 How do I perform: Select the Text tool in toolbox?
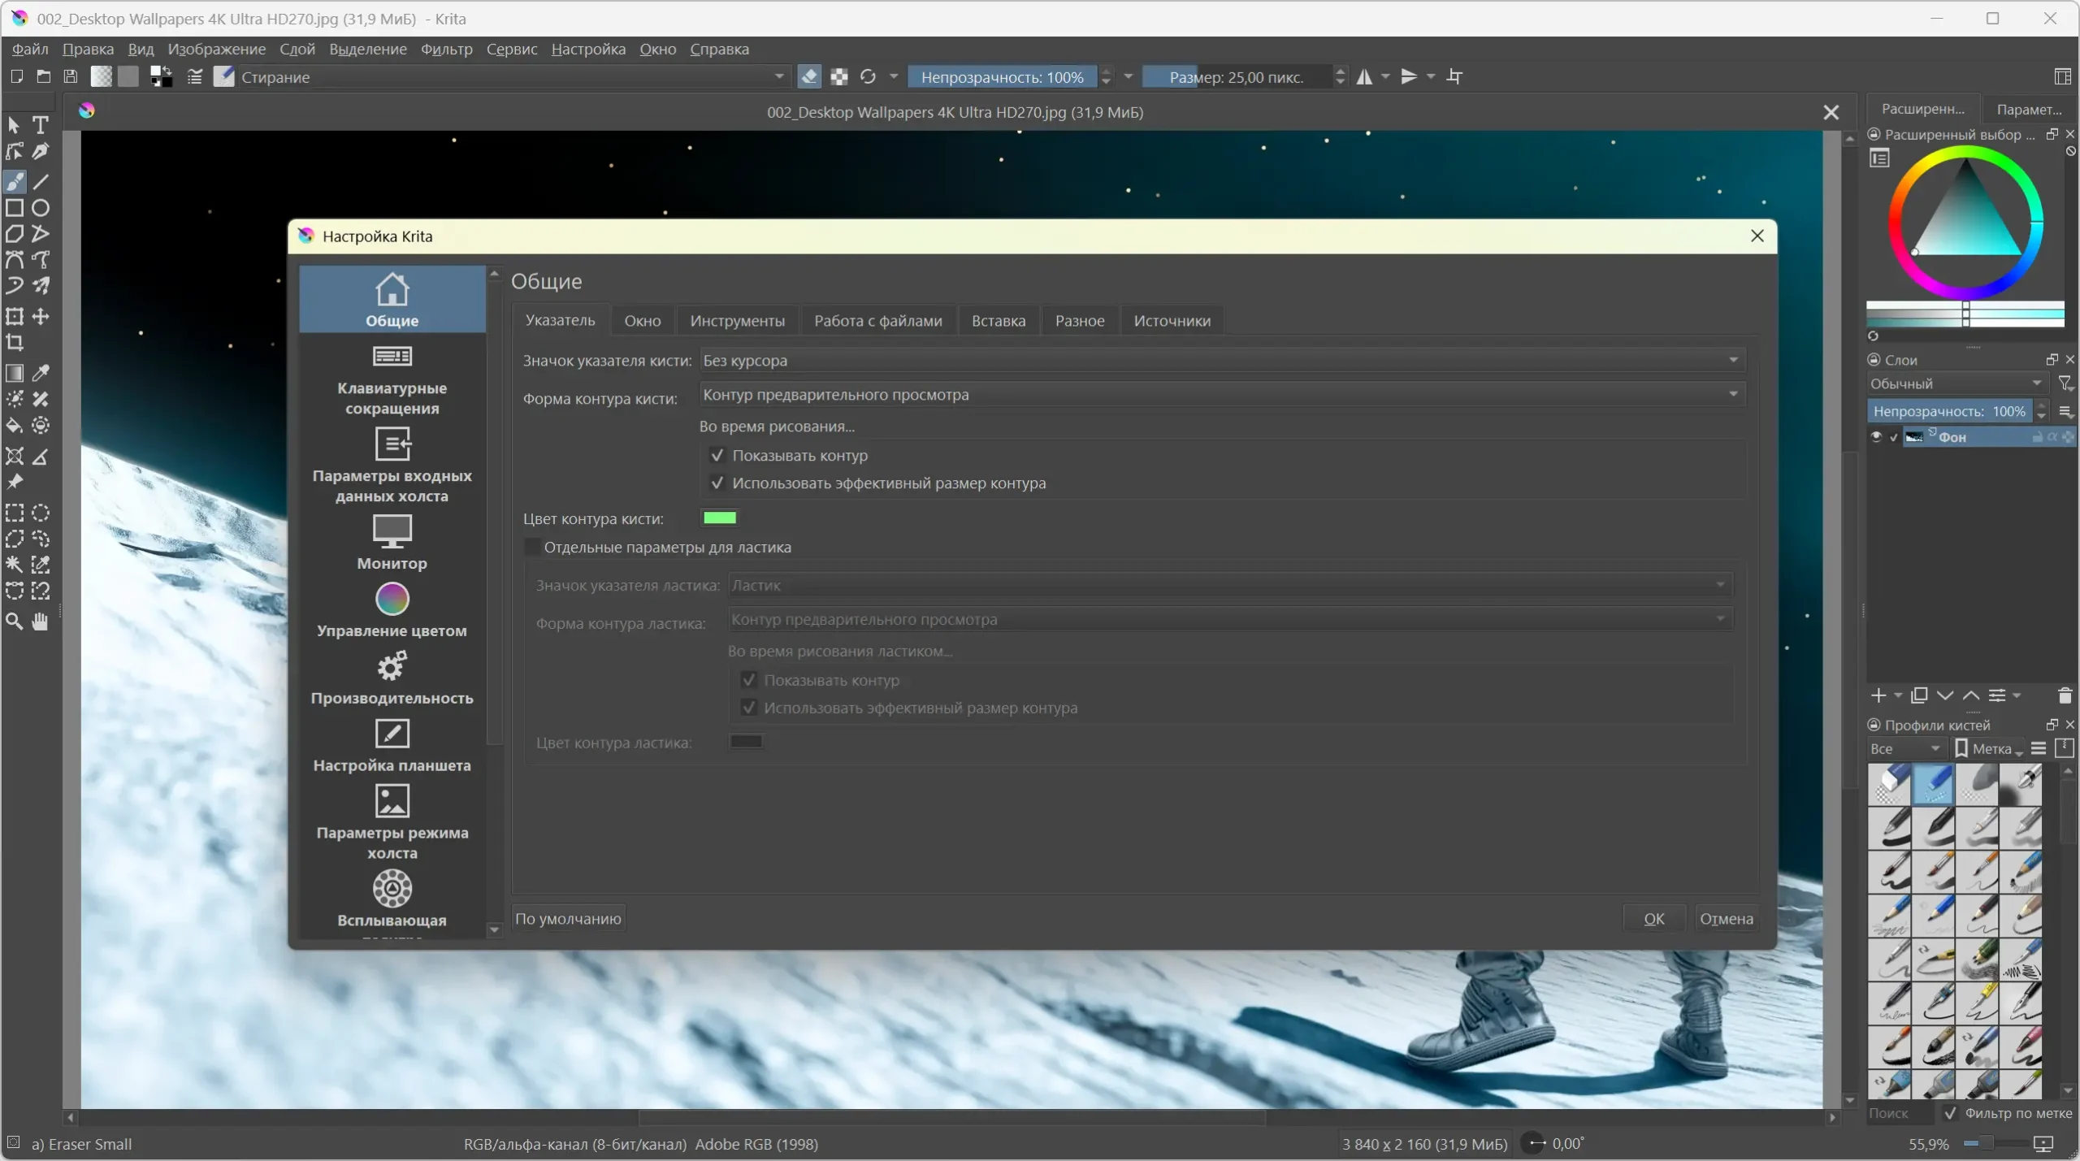point(40,125)
